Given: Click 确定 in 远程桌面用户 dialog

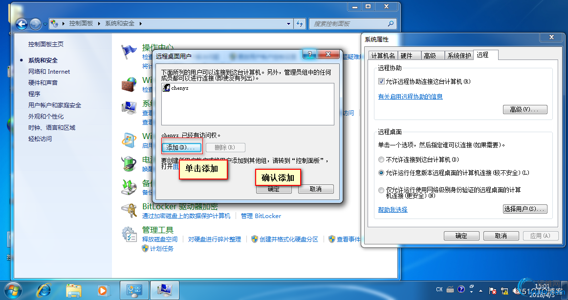Looking at the screenshot, I should pyautogui.click(x=274, y=189).
